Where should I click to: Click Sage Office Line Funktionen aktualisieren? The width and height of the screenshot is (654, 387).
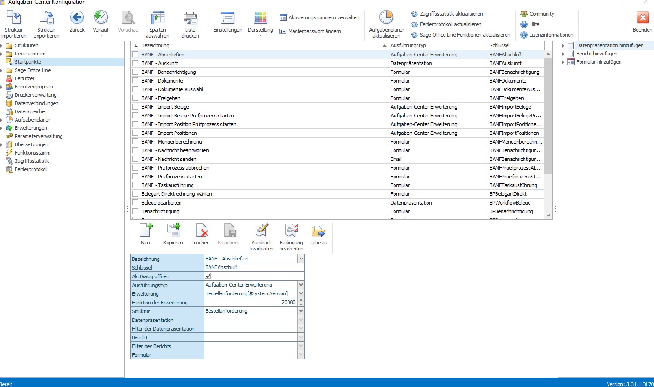[x=461, y=35]
